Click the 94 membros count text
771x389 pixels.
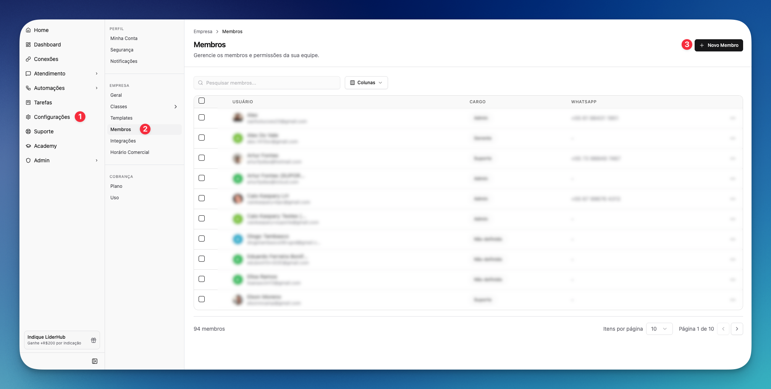click(209, 329)
